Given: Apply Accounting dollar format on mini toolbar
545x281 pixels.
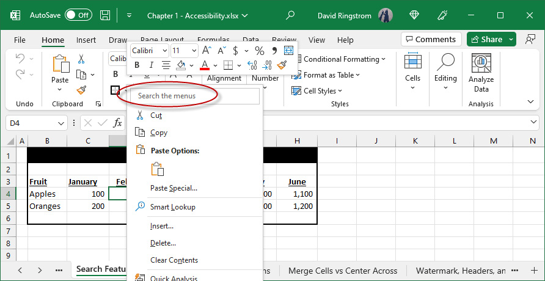Looking at the screenshot, I should pos(235,51).
